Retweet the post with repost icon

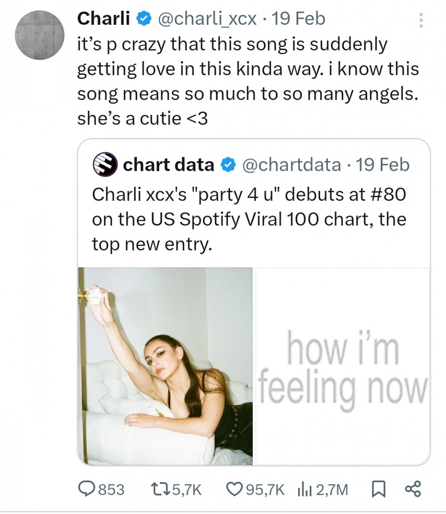(162, 489)
